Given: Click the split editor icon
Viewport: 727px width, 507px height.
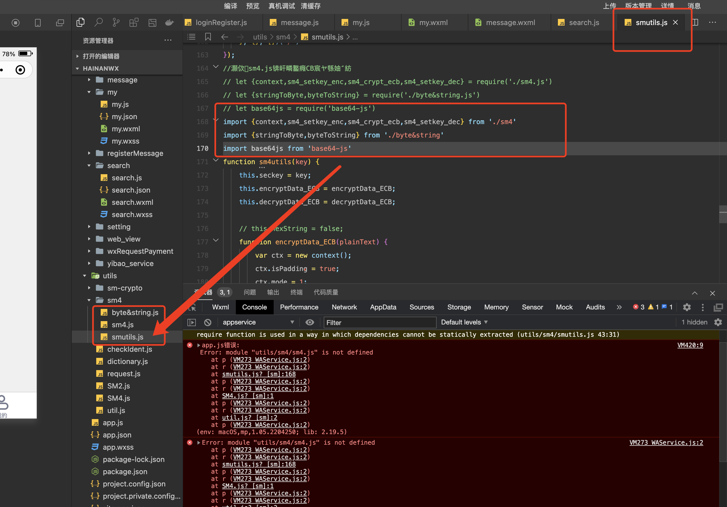Looking at the screenshot, I should 695,23.
